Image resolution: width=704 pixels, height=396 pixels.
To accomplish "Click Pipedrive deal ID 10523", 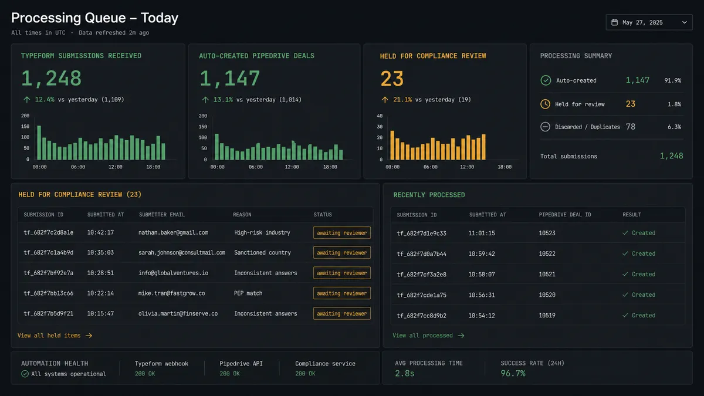I will pyautogui.click(x=547, y=233).
